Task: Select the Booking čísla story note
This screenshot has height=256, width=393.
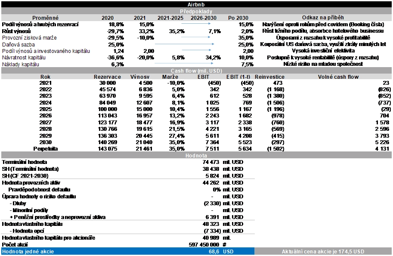Action: 323,24
